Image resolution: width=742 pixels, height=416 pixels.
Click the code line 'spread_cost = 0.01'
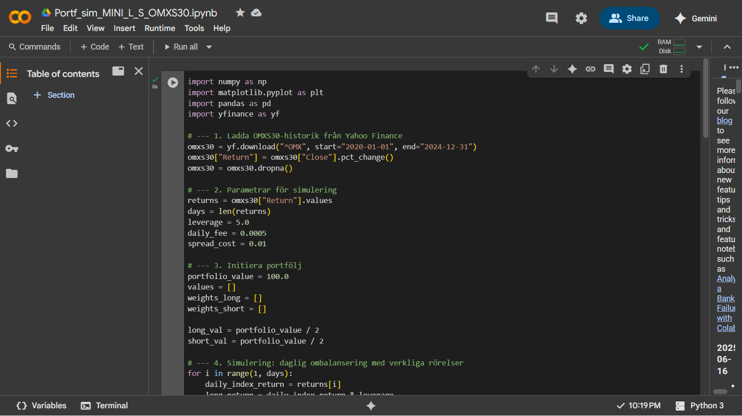point(227,244)
